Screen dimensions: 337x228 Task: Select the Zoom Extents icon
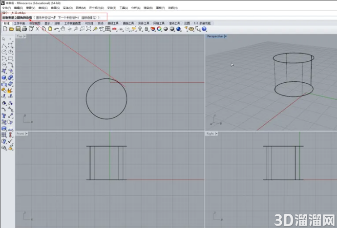click(x=88, y=29)
